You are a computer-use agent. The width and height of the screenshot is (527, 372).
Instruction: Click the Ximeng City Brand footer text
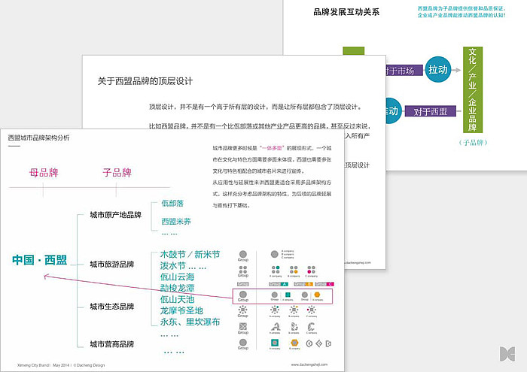[61, 365]
